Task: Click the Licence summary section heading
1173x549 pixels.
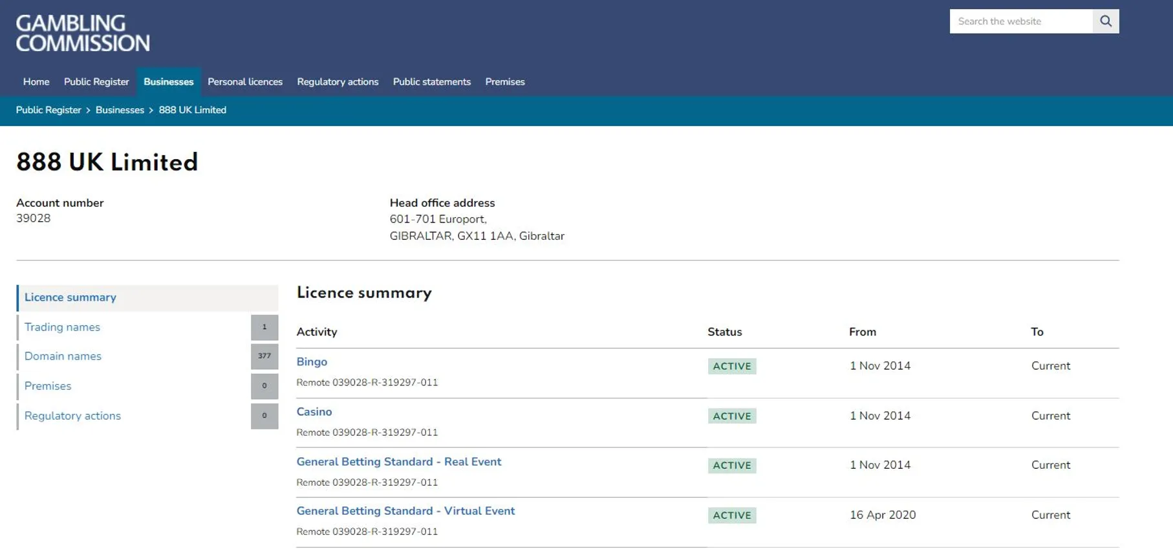Action: click(364, 293)
